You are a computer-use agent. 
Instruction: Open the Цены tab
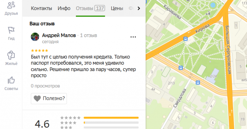point(117,8)
